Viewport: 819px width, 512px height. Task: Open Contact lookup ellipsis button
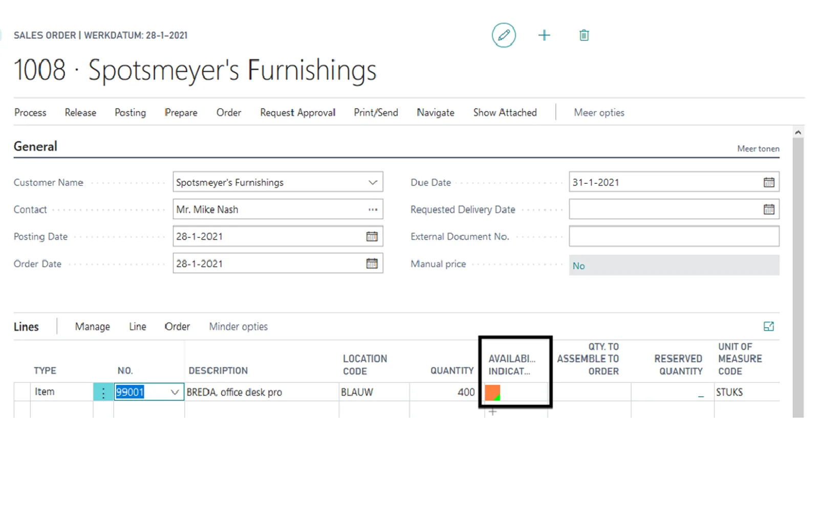[x=373, y=209]
